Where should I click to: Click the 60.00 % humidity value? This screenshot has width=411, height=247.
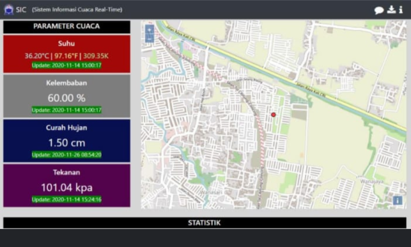pos(66,98)
